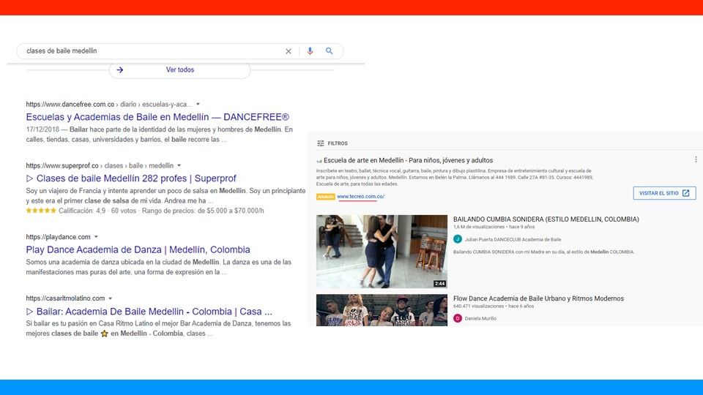The width and height of the screenshot is (703, 395).
Task: Expand dropdown arrow next to casaritmolatino.com URL
Action: click(x=111, y=298)
